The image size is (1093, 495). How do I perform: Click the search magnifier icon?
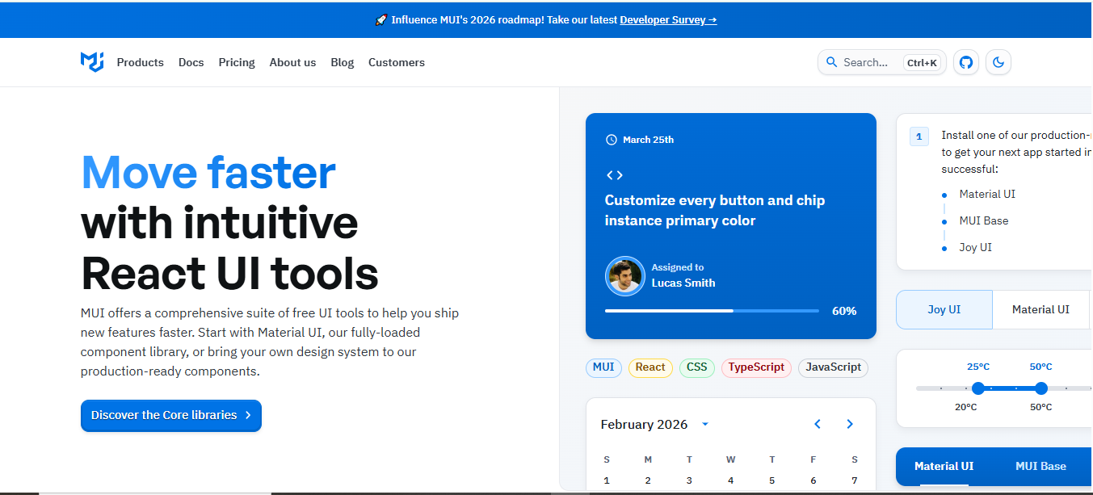click(x=832, y=62)
